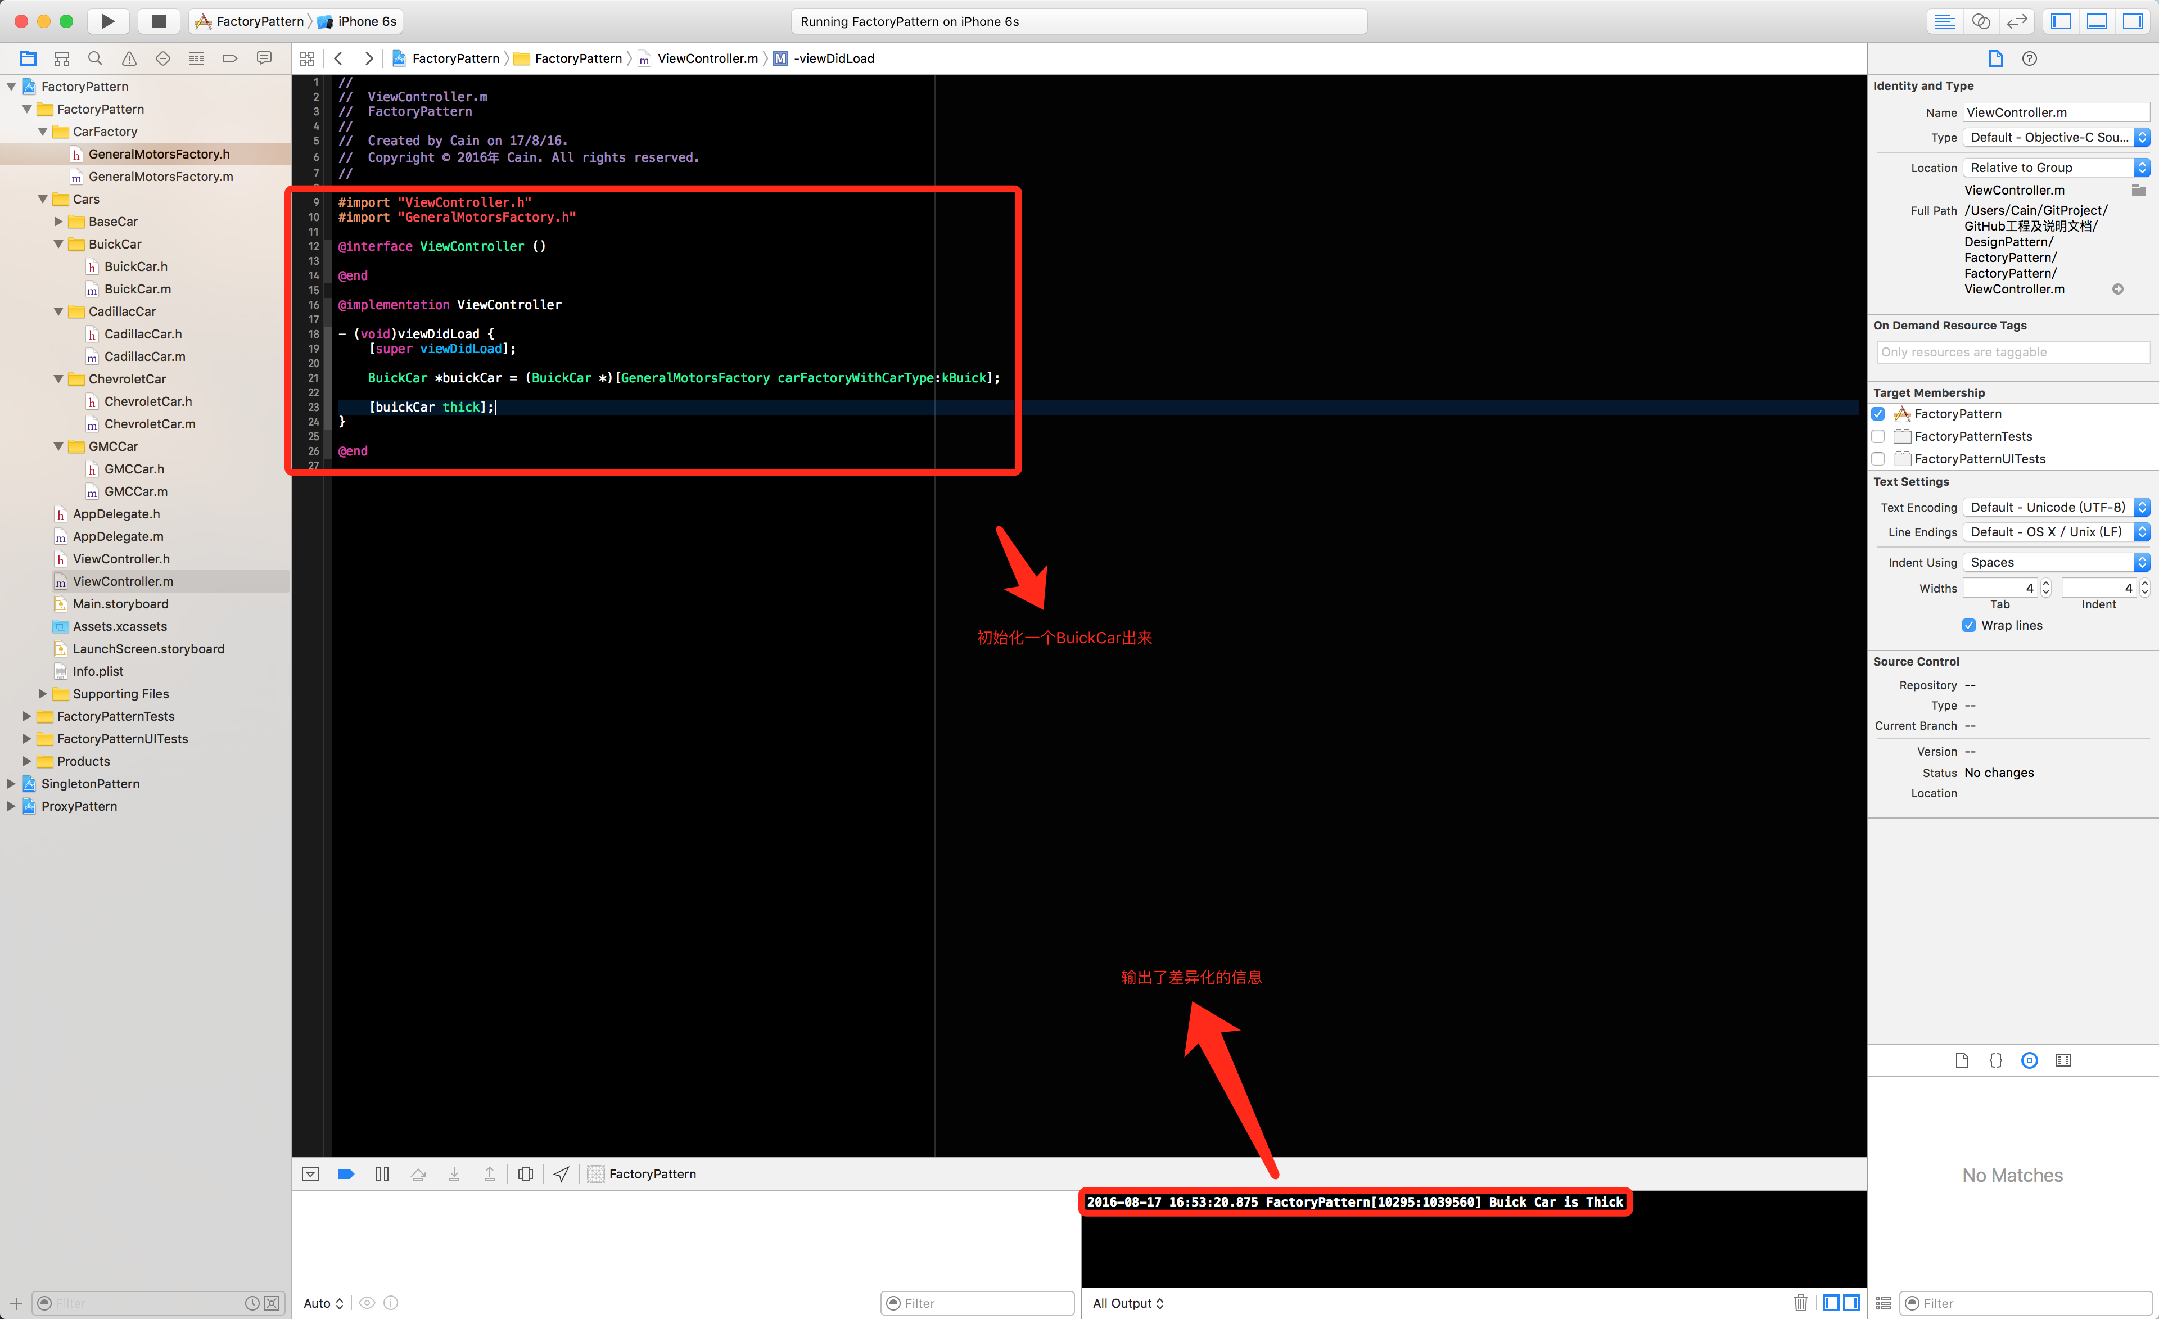Toggle the Wrap lines checkbox
2159x1319 pixels.
click(1969, 625)
